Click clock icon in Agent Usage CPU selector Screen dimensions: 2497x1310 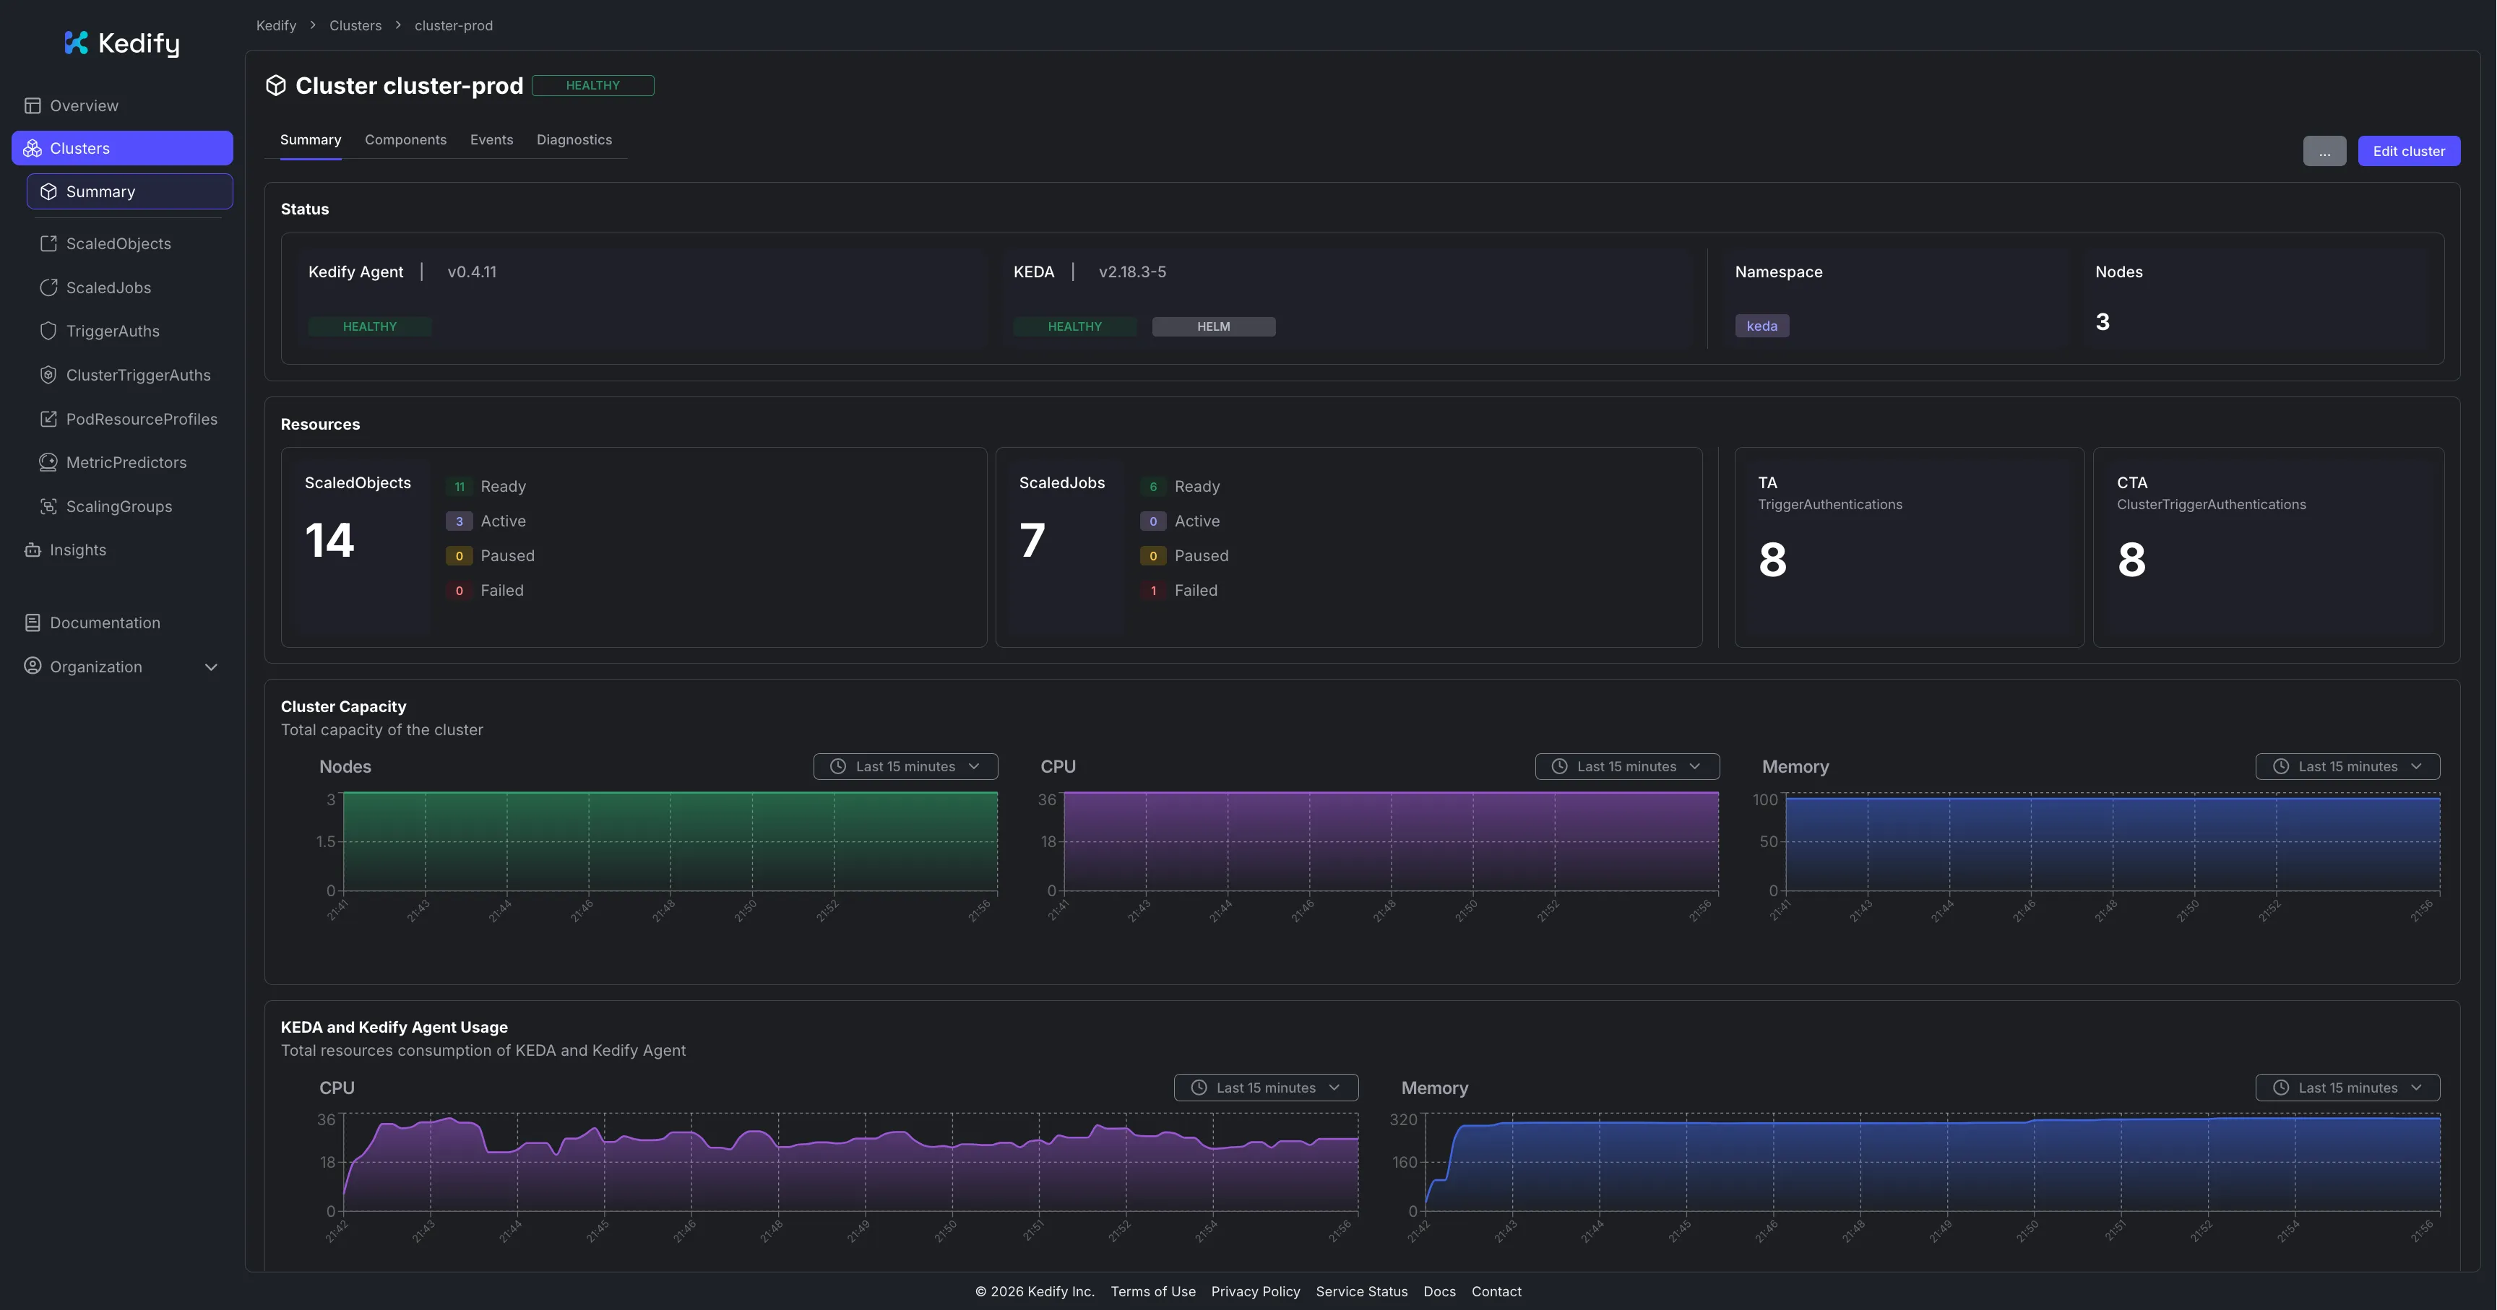point(1199,1088)
